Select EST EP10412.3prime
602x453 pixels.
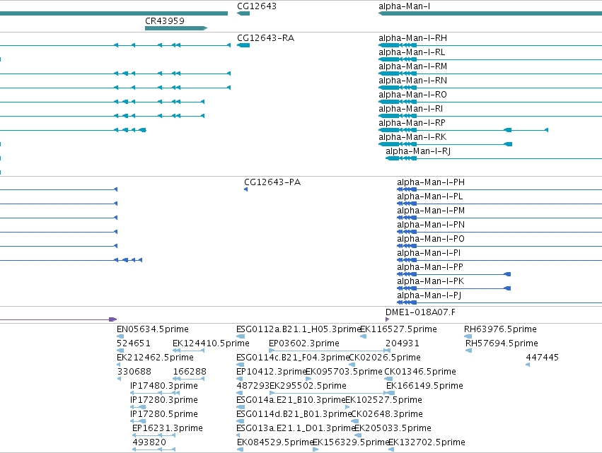coord(271,372)
